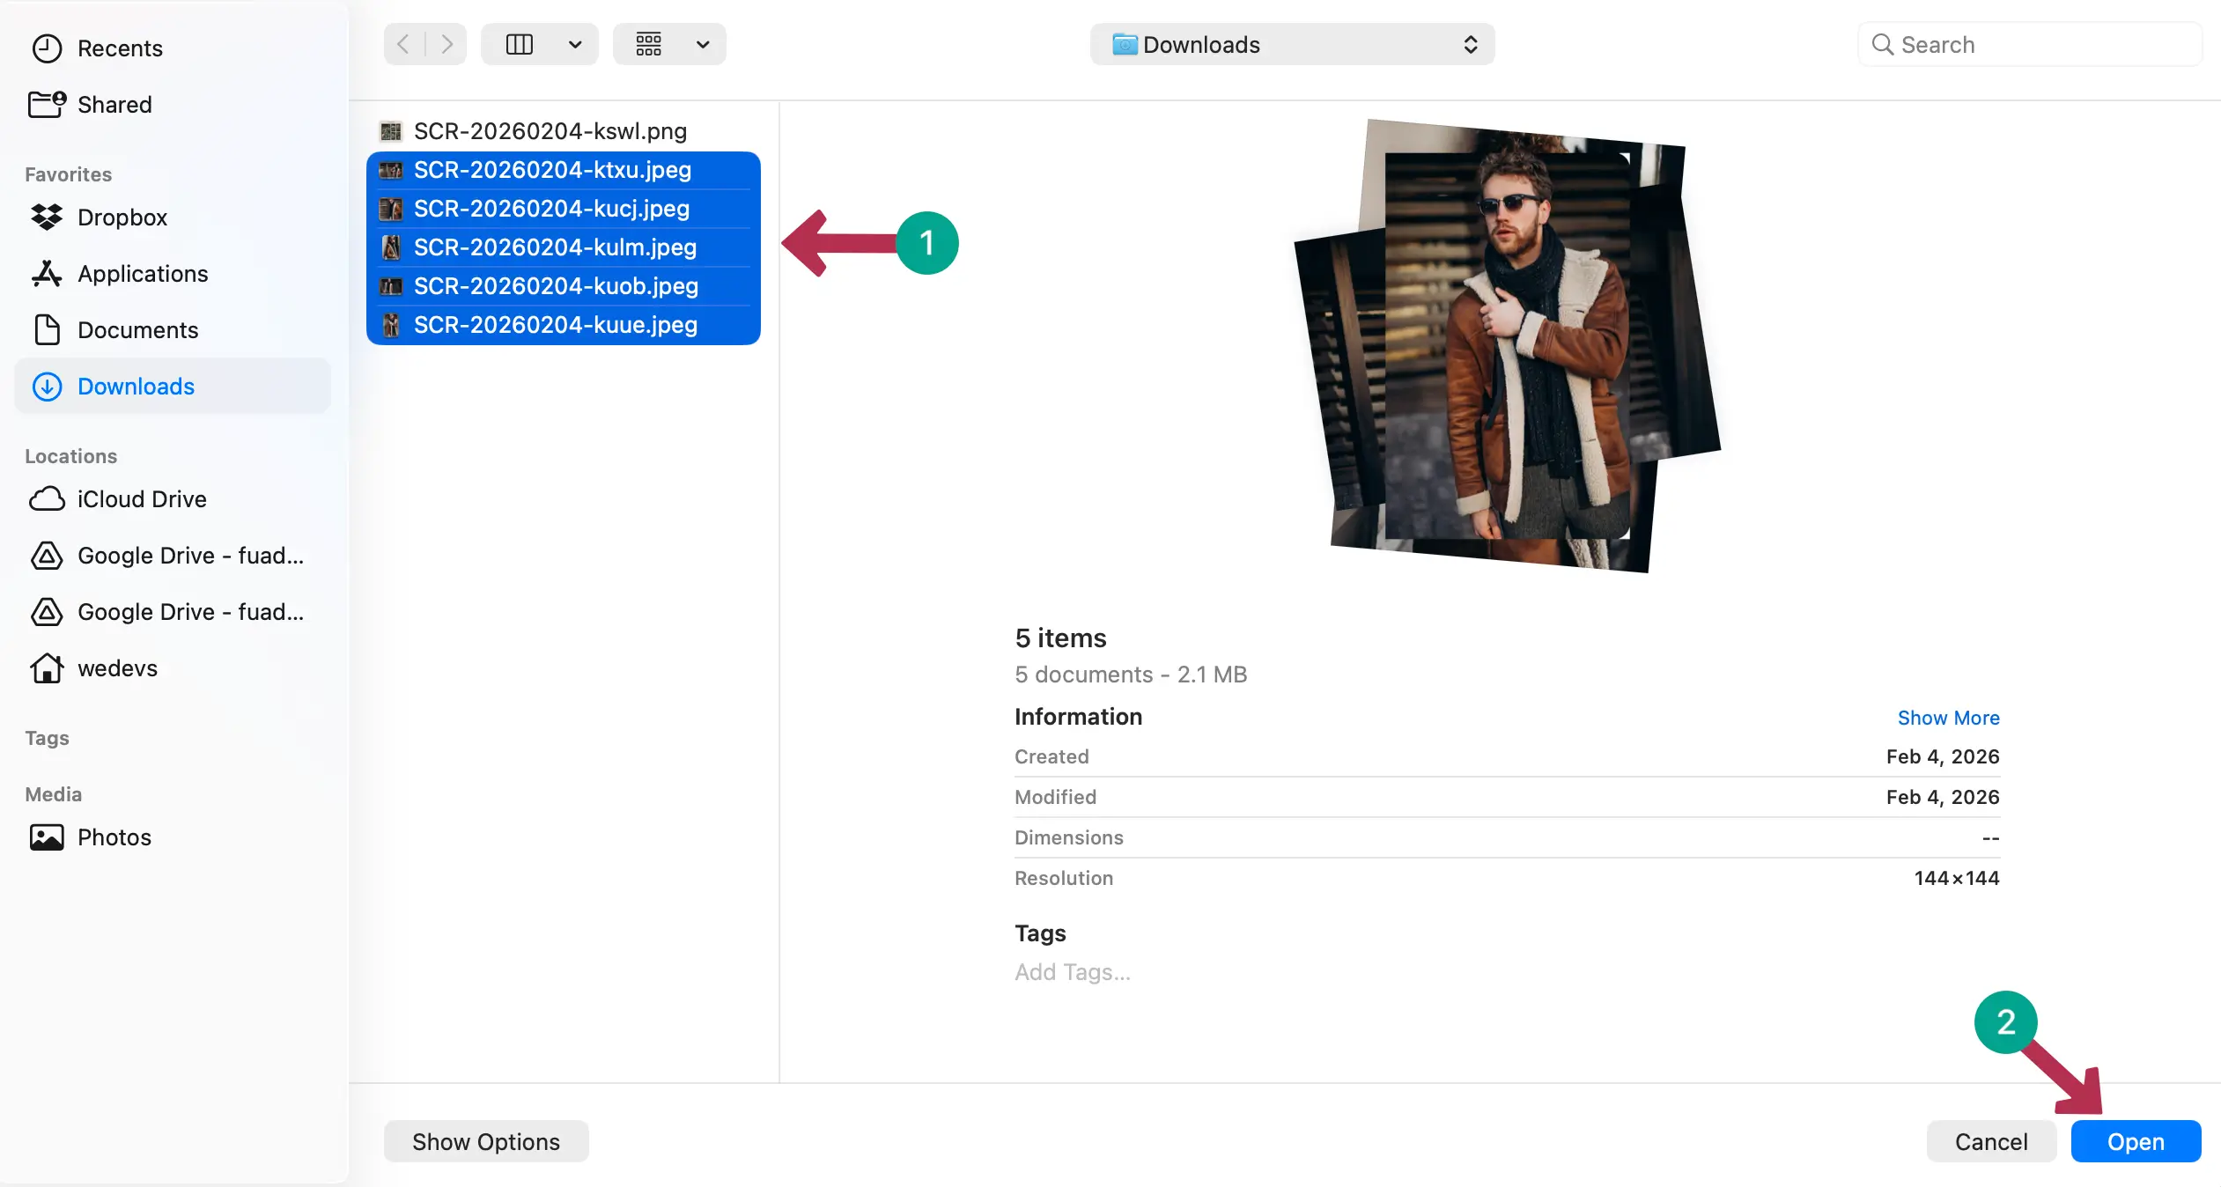Open the Documents folder
2221x1187 pixels.
click(137, 330)
